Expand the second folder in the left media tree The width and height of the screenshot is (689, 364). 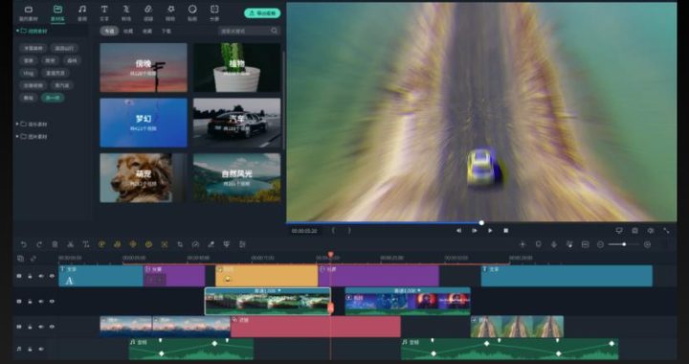click(x=33, y=125)
